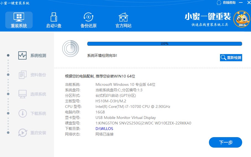
Task: Open the 官方网站 house icon
Action: click(x=123, y=17)
